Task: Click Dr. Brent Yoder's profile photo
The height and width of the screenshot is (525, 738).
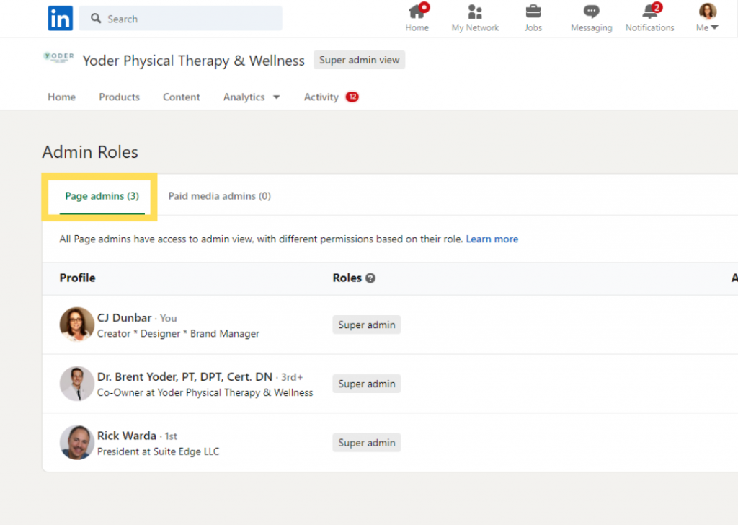Action: pos(76,383)
